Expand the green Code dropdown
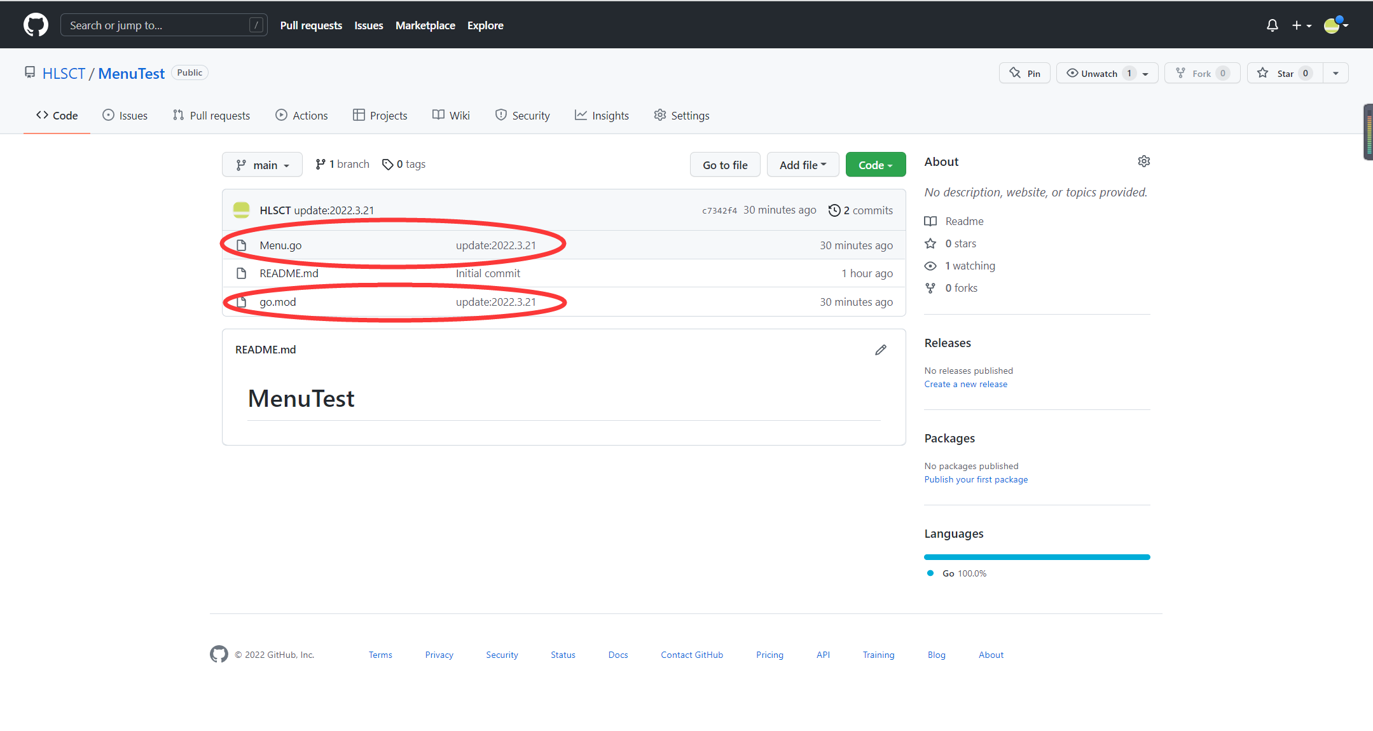Image resolution: width=1373 pixels, height=731 pixels. pos(875,165)
